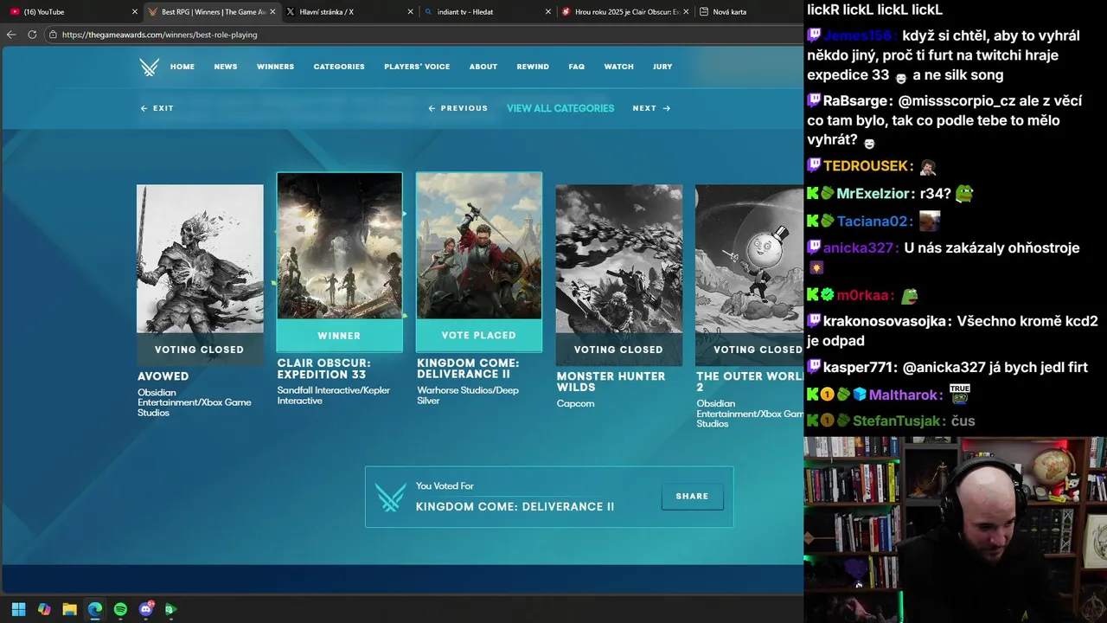Click the SHARE button
Viewport: 1107px width, 623px height.
[x=692, y=497]
